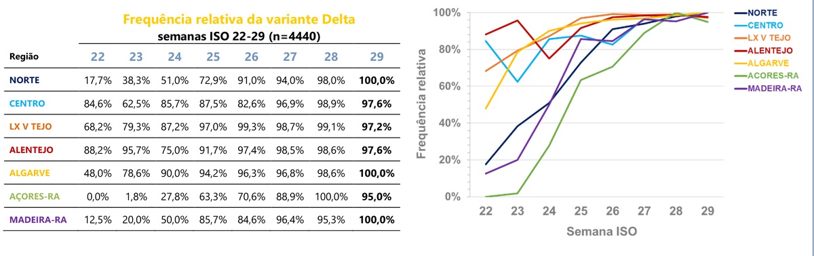Image resolution: width=814 pixels, height=256 pixels.
Task: Click the Frequência relativa vertical axis title
Action: [421, 104]
